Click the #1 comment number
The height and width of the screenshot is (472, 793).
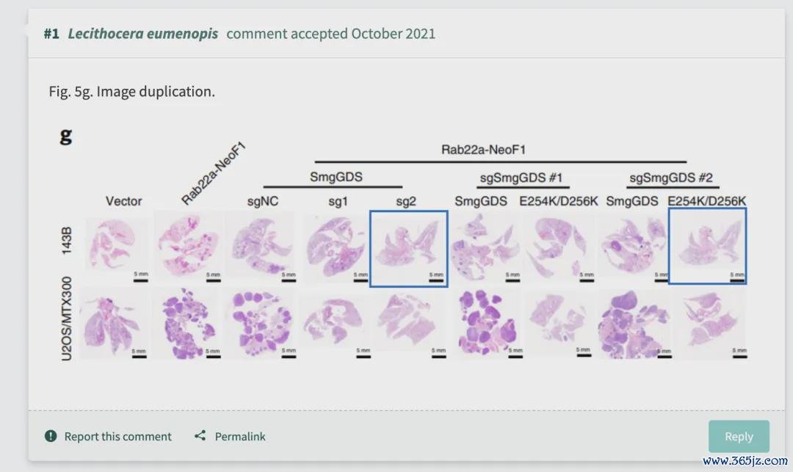pos(51,34)
